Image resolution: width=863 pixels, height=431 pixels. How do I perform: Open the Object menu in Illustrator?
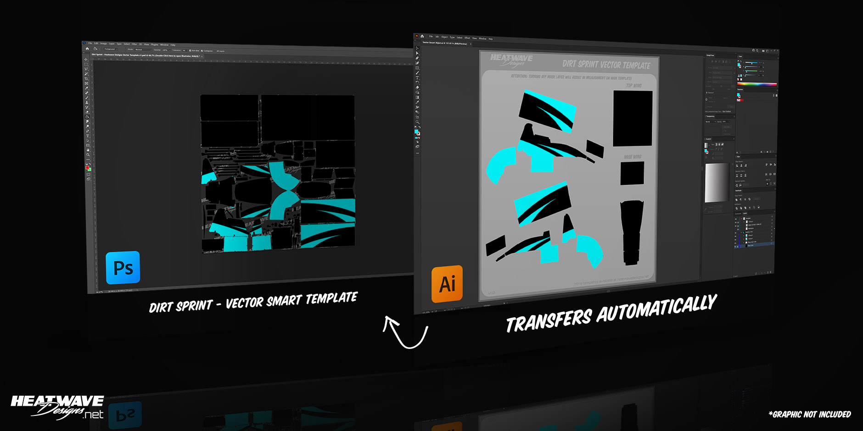coord(444,37)
